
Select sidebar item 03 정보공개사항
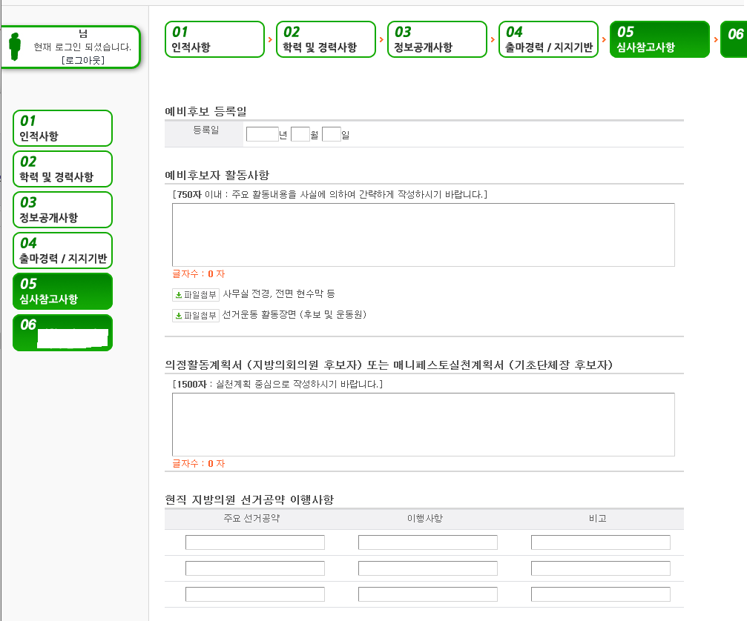click(x=62, y=210)
